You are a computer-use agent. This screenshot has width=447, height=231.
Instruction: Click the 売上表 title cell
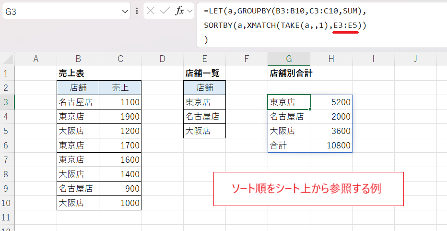pyautogui.click(x=78, y=73)
